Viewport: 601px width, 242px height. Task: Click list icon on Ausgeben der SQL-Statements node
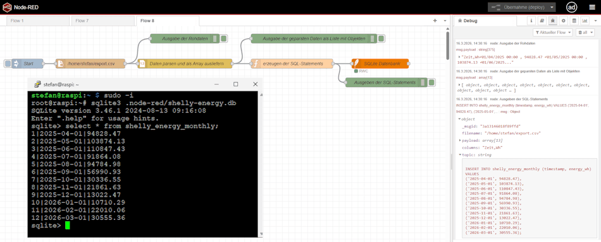coord(423,83)
